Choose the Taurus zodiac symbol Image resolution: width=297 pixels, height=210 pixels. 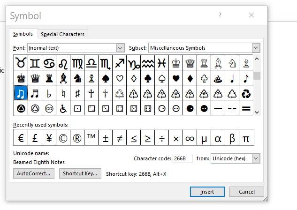point(21,63)
